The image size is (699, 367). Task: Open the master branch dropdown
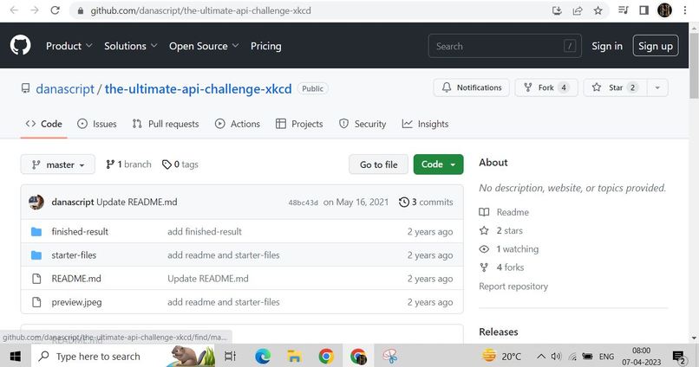pos(58,164)
